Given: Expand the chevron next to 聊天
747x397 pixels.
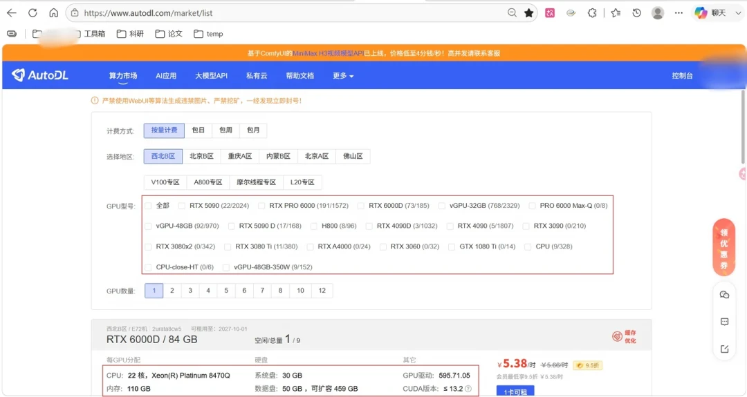Looking at the screenshot, I should pyautogui.click(x=738, y=13).
